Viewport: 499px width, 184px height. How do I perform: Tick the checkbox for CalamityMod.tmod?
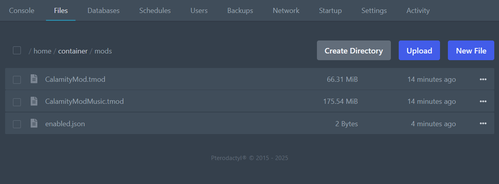(x=17, y=80)
